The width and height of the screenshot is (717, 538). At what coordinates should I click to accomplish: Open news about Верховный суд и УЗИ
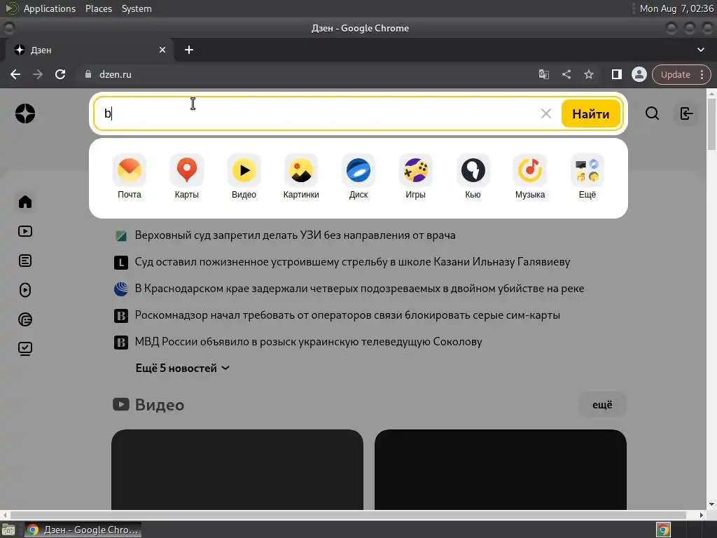click(295, 235)
